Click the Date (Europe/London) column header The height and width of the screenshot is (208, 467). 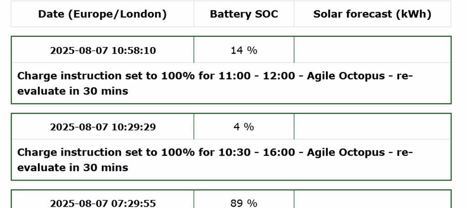click(102, 14)
